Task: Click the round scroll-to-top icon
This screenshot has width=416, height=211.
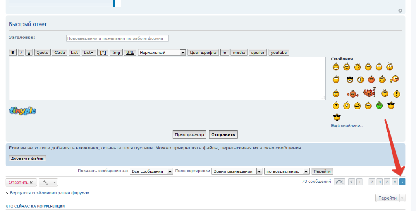Action: point(400,11)
